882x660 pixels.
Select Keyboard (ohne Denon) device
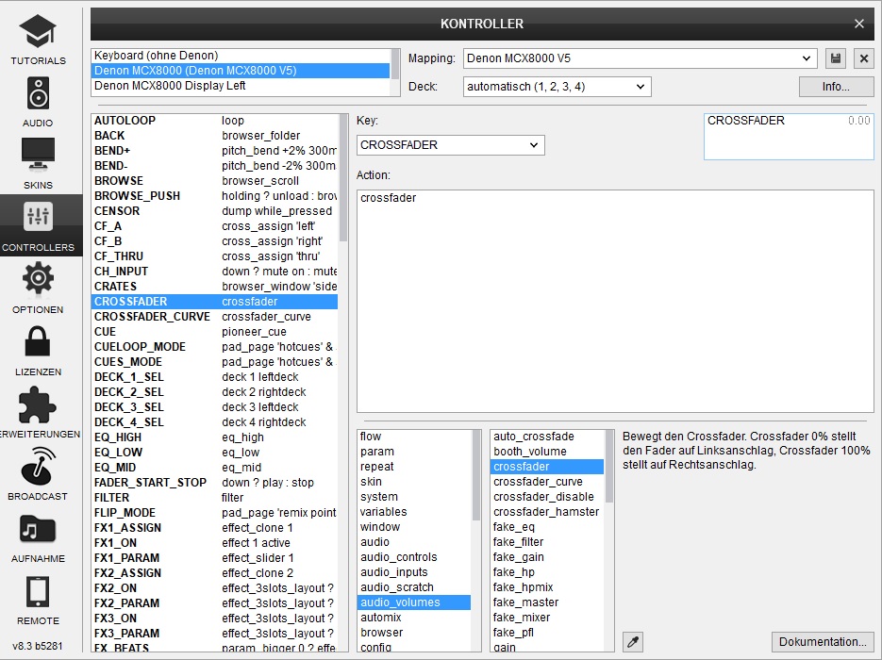click(241, 56)
